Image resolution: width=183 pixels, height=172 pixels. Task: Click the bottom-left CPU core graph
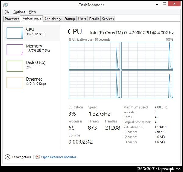click(x=95, y=84)
